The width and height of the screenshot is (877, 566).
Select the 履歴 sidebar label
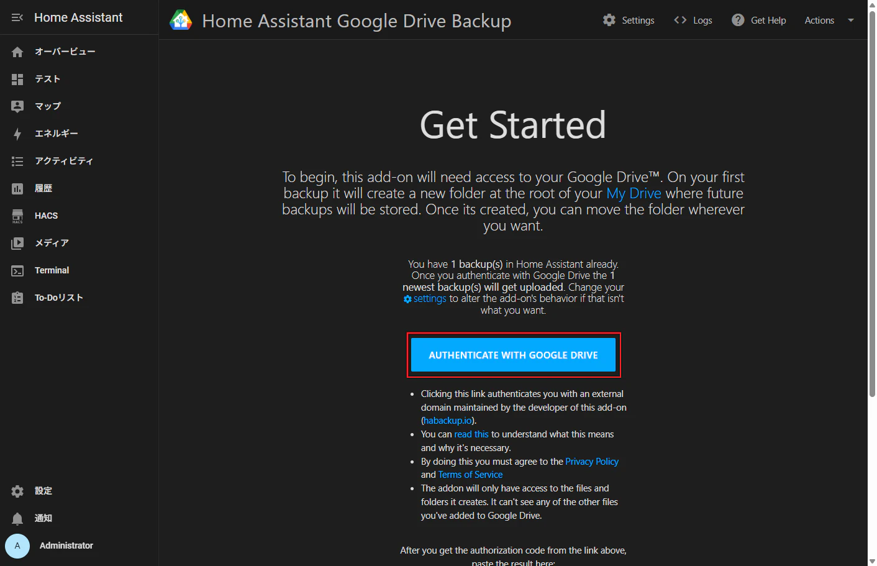43,188
